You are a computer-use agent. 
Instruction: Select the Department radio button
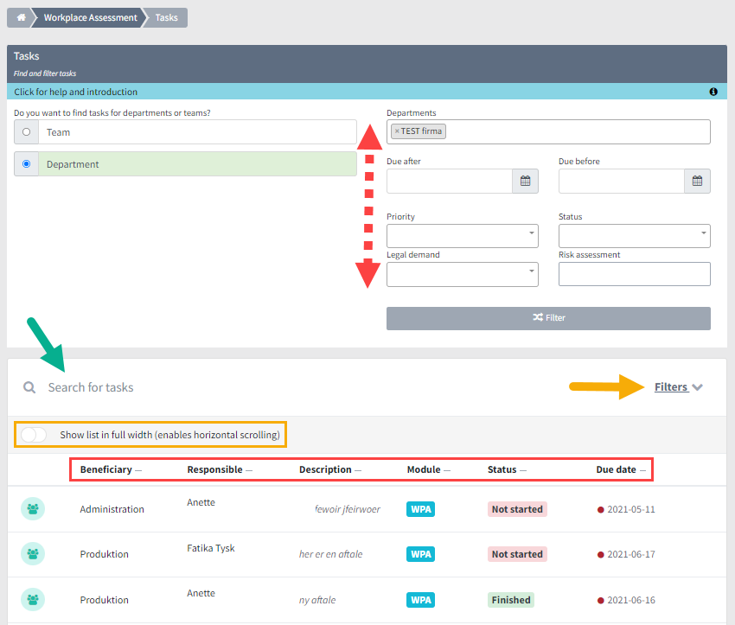coord(26,164)
